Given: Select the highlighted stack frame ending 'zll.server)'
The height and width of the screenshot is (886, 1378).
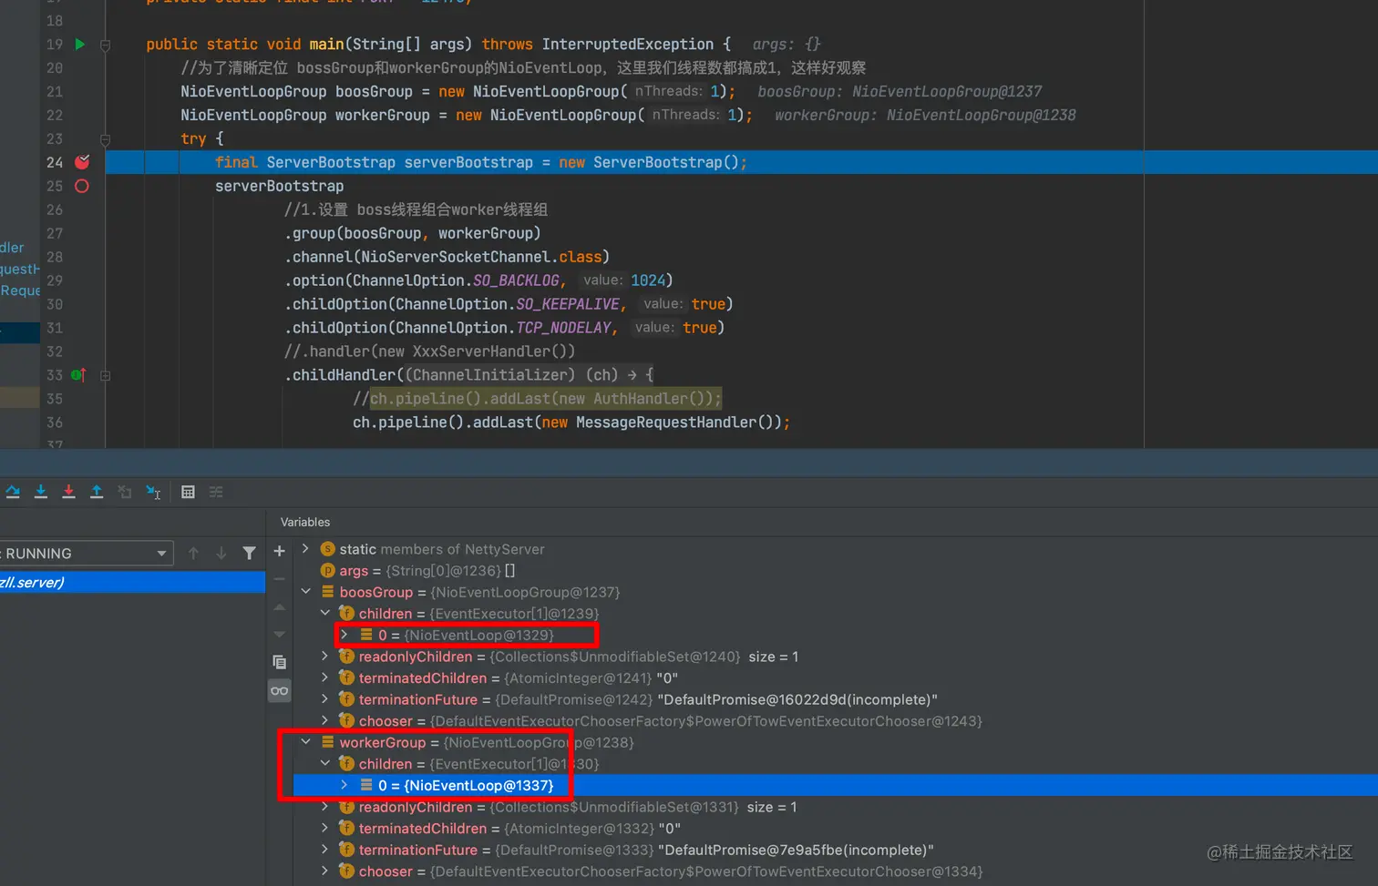Looking at the screenshot, I should (132, 582).
